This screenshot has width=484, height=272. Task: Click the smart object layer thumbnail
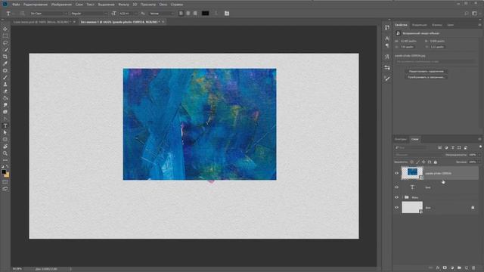tap(412, 173)
